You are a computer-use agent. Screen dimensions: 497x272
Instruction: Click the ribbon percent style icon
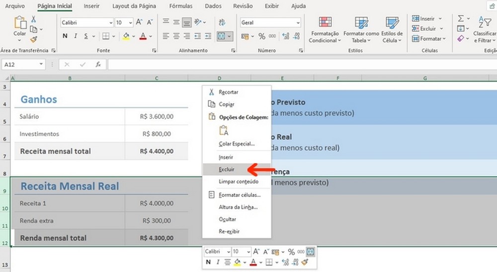pyautogui.click(x=262, y=36)
